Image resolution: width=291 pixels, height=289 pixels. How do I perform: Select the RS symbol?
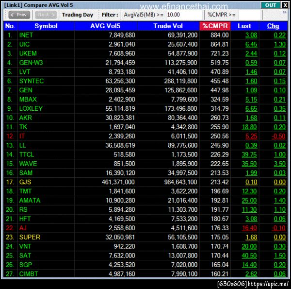click(23, 210)
